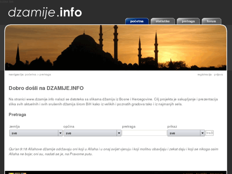
Task: Expand the prikaz dropdown
Action: 186,133
